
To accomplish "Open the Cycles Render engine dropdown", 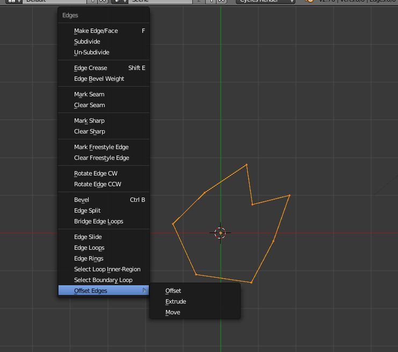I will (265, 1).
